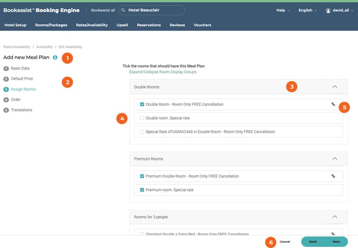This screenshot has height=248, width=358.
Task: Collapse the Premium Rooms group
Action: pyautogui.click(x=334, y=159)
